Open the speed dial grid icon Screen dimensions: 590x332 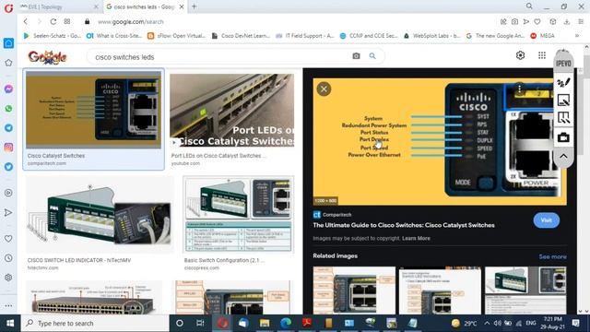click(67, 22)
